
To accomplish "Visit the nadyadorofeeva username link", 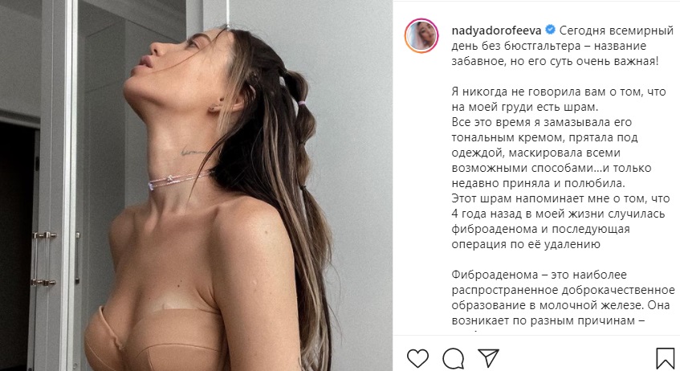I will [497, 31].
